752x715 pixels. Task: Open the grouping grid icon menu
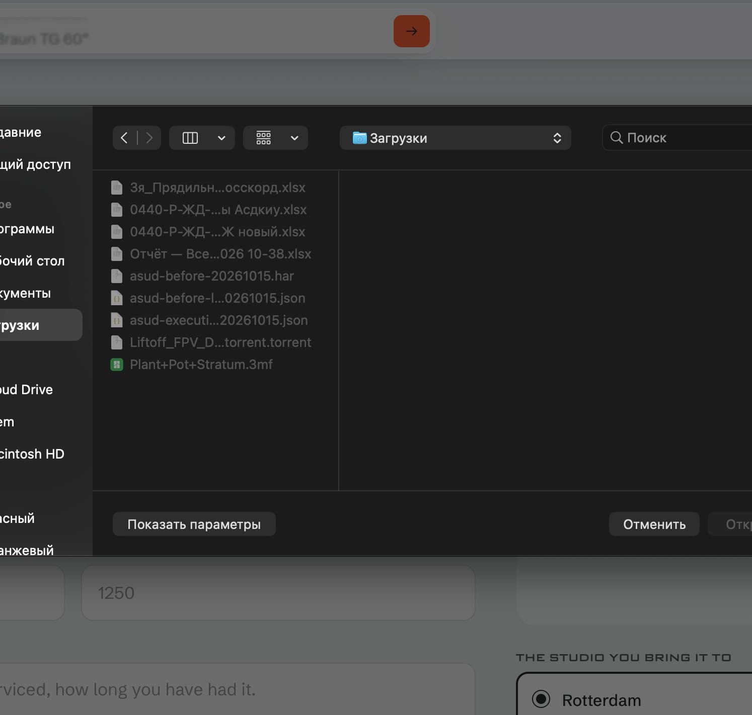click(263, 138)
